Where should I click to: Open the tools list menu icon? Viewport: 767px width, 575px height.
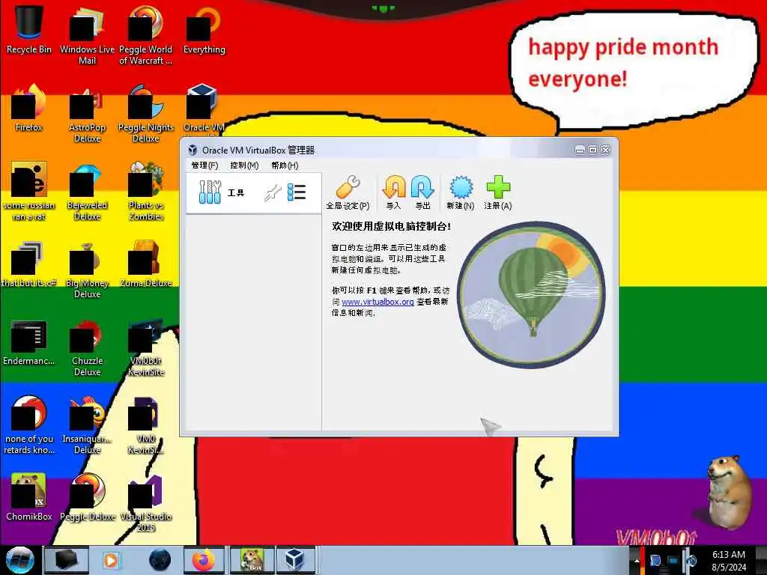tap(297, 192)
